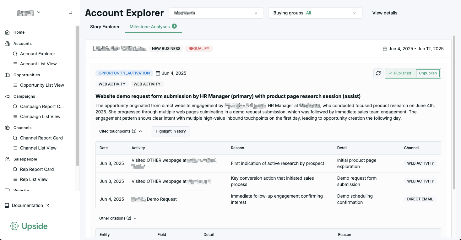This screenshot has height=240, width=461.
Task: Open Campaign List View
Action: click(40, 117)
